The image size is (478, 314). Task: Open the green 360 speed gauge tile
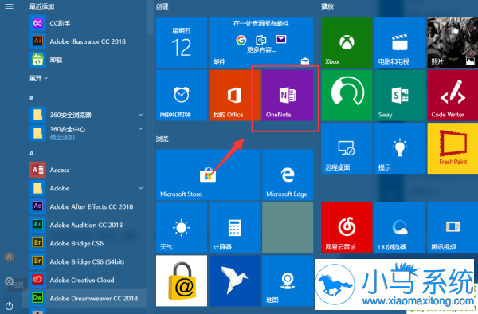tap(347, 96)
